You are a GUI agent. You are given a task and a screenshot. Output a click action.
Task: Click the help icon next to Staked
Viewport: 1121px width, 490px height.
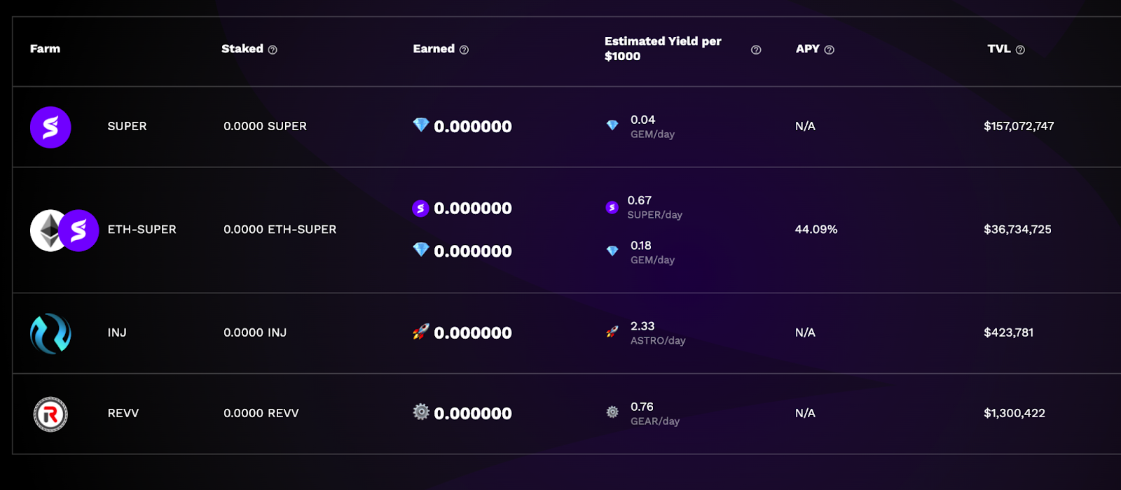tap(273, 50)
